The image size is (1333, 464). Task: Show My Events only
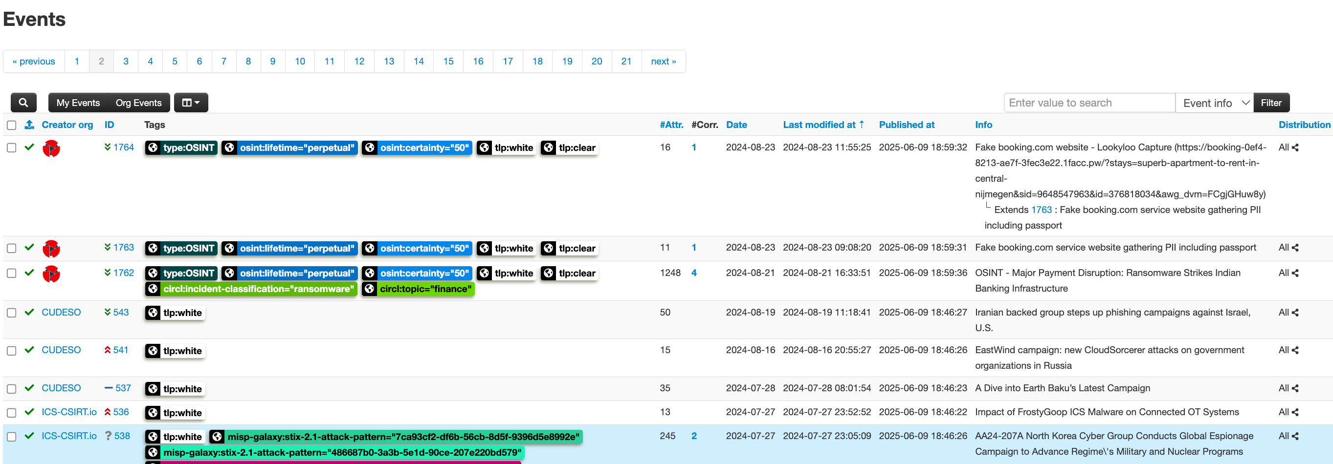[x=78, y=102]
